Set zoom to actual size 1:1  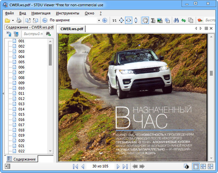click(x=114, y=20)
